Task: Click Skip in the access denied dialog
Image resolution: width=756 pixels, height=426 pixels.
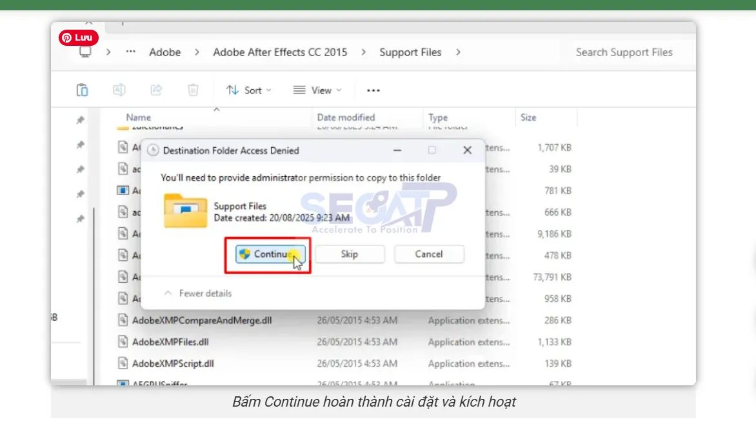Action: click(350, 254)
